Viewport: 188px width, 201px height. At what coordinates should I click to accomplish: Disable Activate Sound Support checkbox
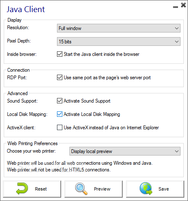59,101
